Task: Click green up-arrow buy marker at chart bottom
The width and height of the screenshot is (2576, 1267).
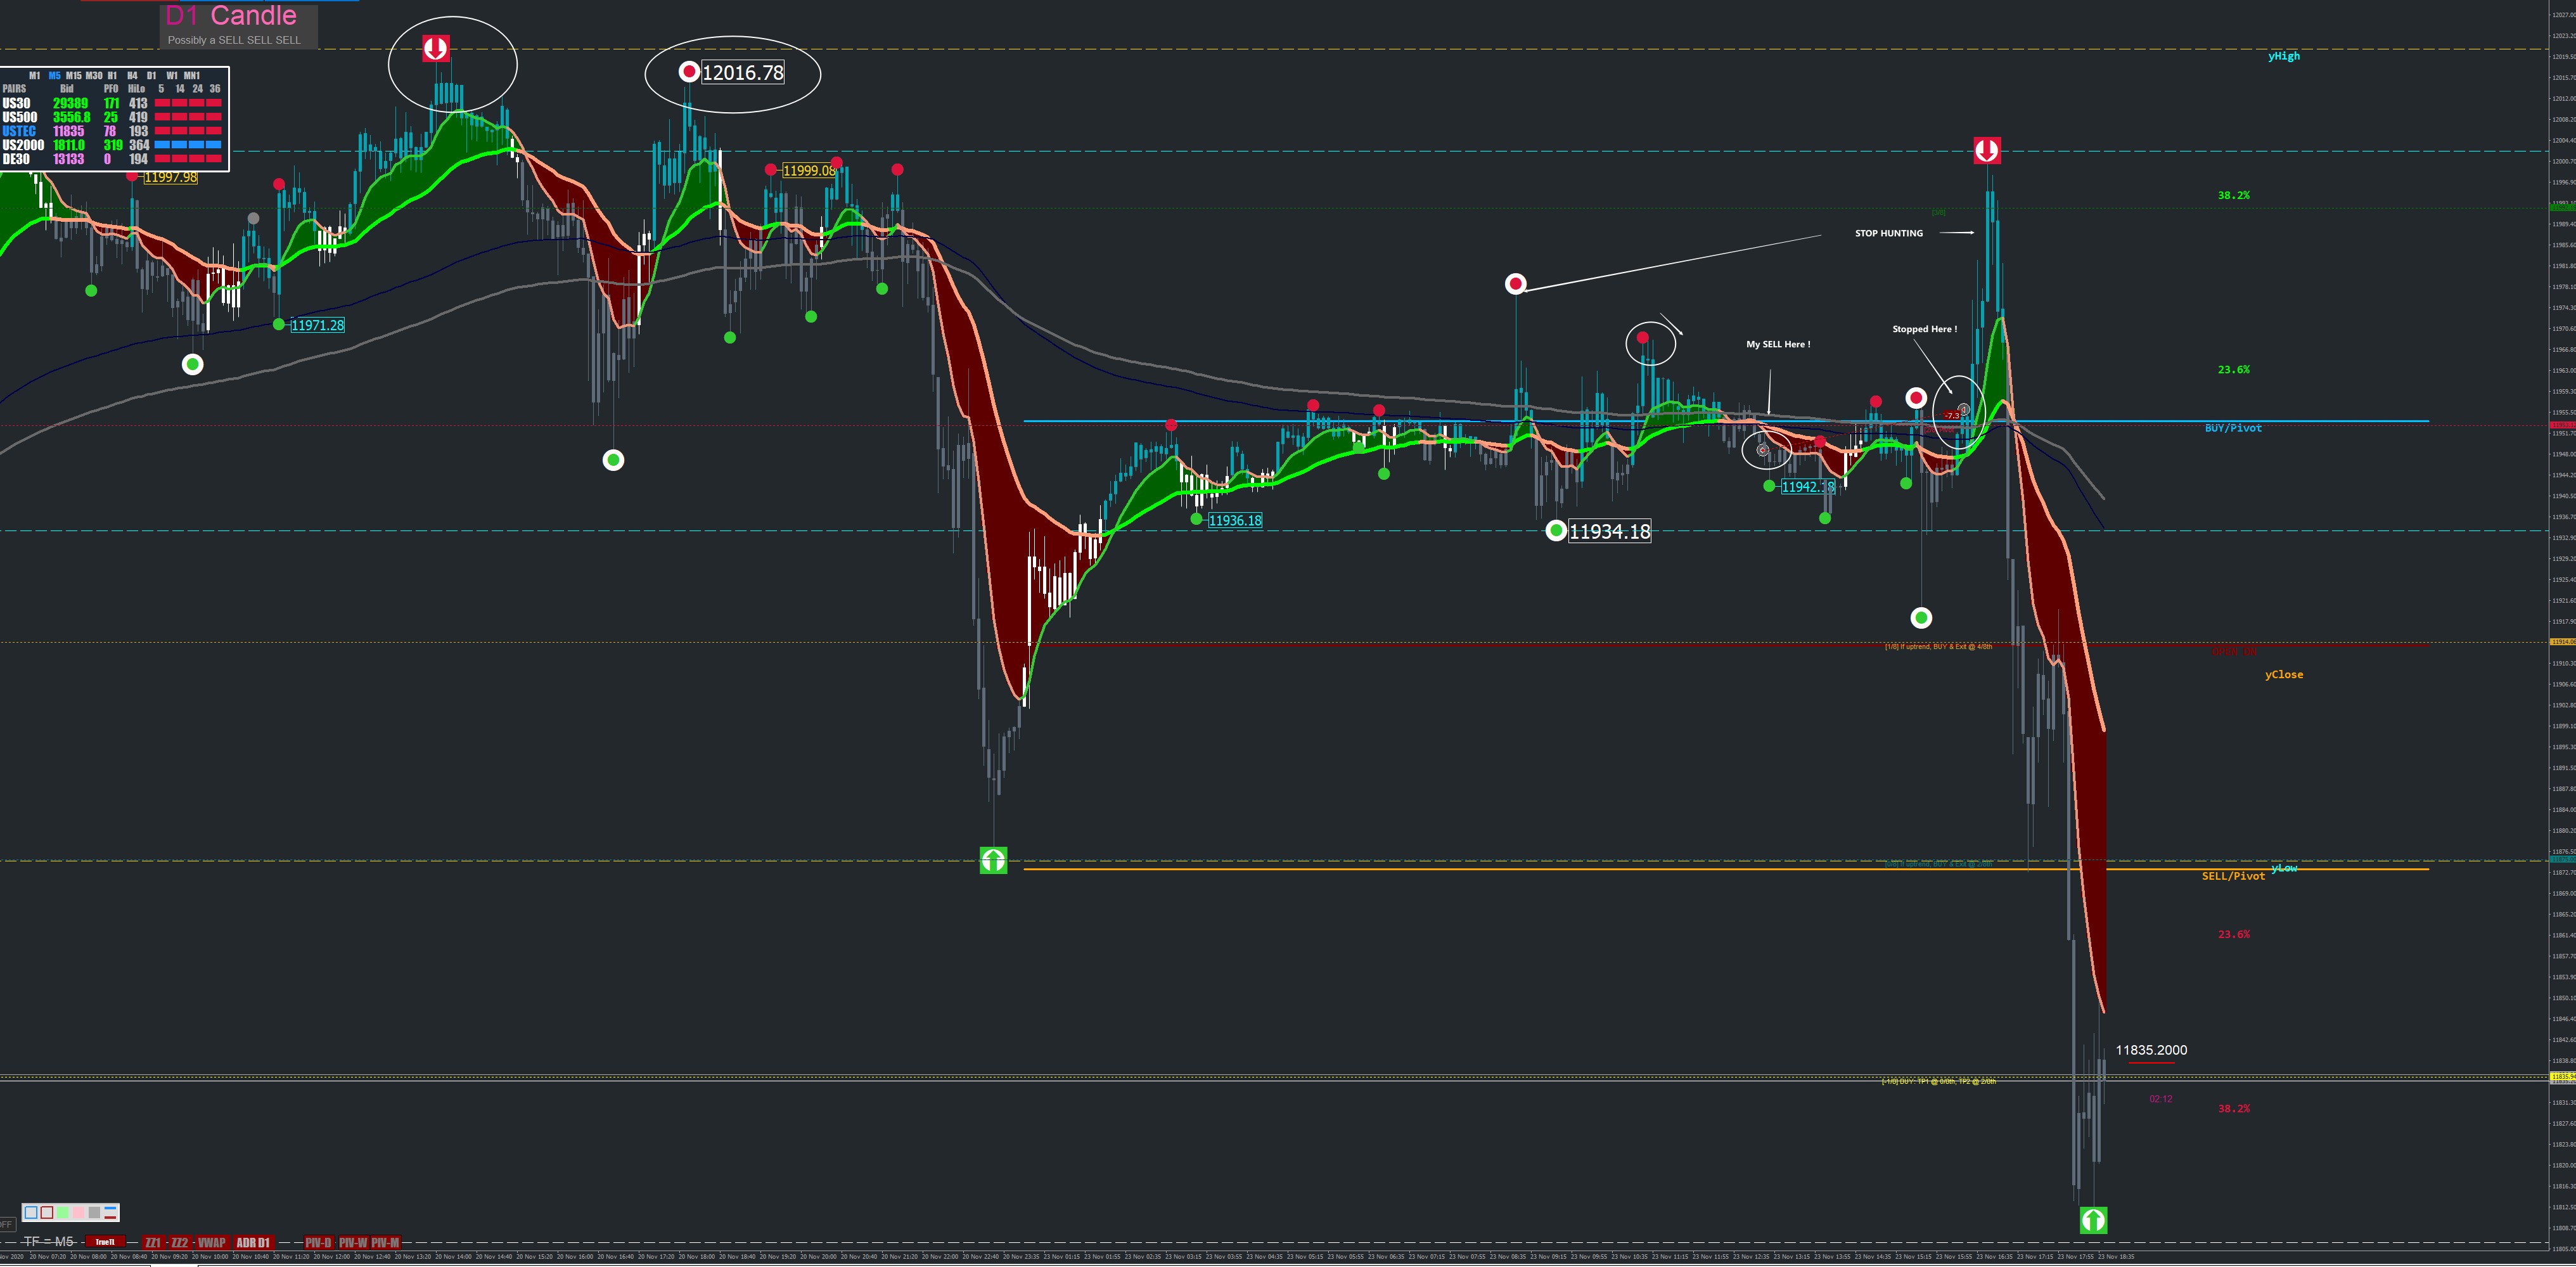Action: (2093, 1220)
